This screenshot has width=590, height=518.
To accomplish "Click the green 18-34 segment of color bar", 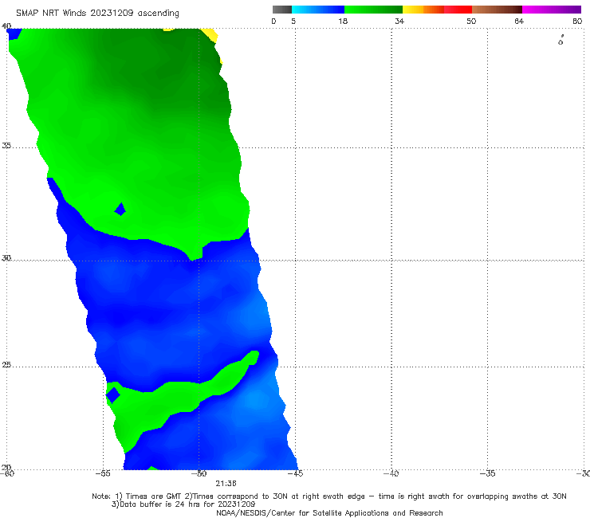I will [373, 10].
